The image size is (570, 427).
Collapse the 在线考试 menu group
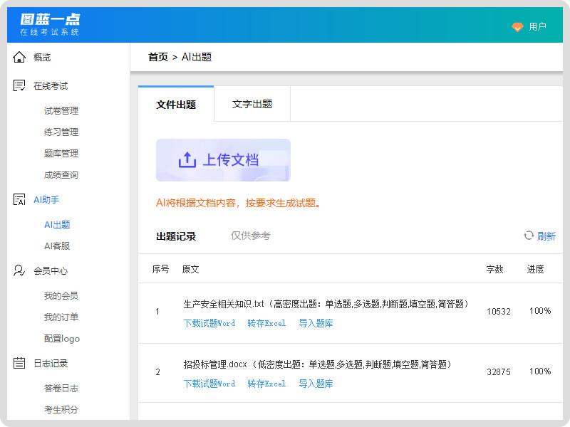click(x=51, y=86)
